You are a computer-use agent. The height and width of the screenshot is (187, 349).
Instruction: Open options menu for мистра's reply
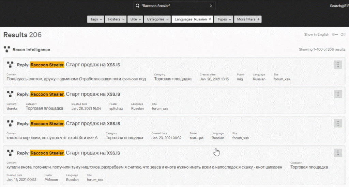338,123
